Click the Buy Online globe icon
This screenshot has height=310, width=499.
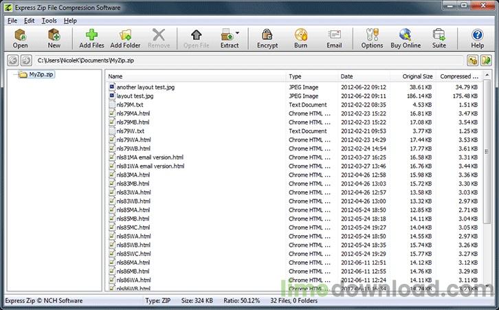pyautogui.click(x=406, y=38)
